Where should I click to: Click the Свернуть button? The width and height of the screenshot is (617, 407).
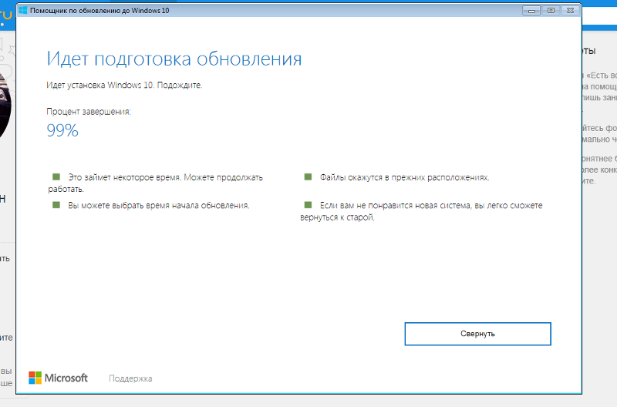477,334
